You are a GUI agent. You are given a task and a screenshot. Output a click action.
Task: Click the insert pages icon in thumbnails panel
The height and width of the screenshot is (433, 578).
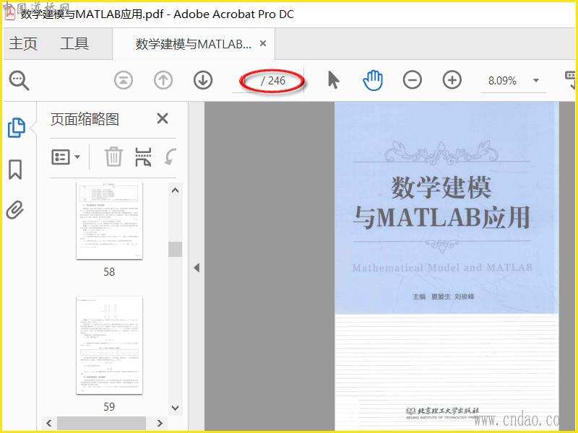pos(143,157)
